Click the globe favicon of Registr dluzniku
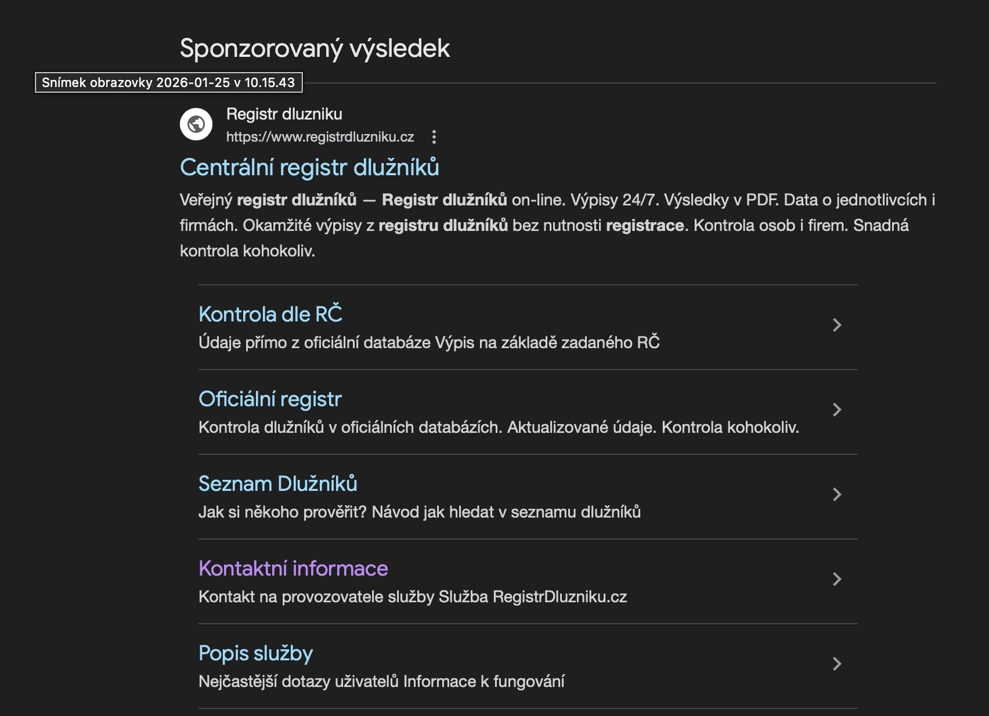Viewport: 989px width, 716px height. pyautogui.click(x=196, y=124)
